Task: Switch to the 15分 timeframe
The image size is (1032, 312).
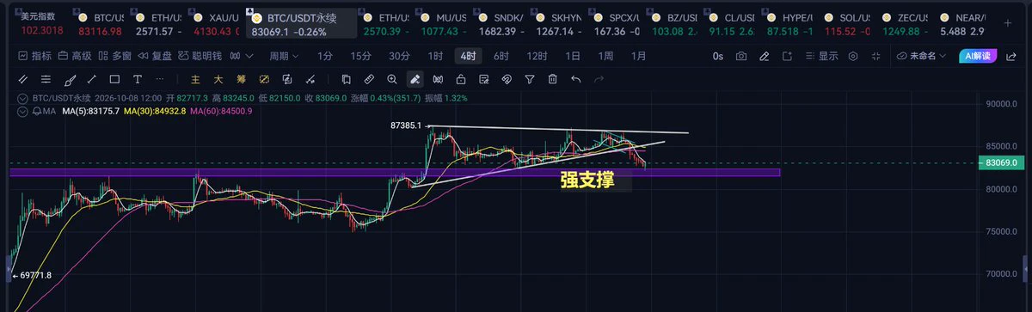Action: coord(360,56)
